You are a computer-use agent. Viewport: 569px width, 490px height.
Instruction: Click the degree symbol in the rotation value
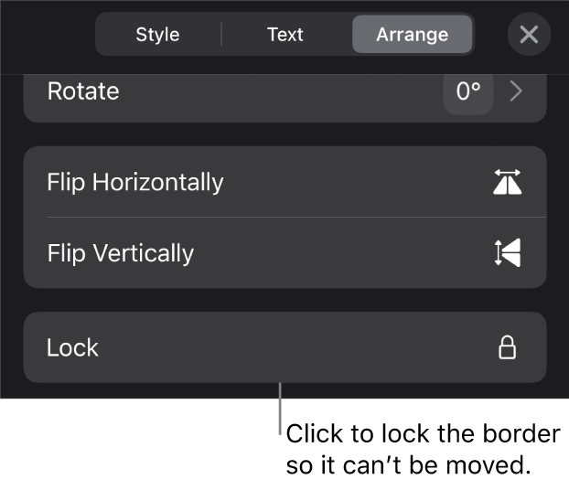coord(478,87)
